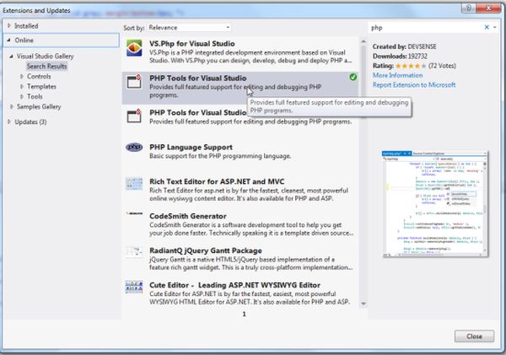Clear the php search with the X icon
The width and height of the screenshot is (506, 355).
[x=487, y=28]
